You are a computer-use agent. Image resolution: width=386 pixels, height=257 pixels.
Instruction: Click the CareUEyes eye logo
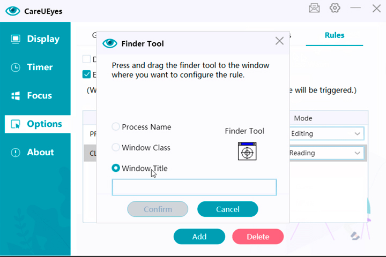point(12,11)
